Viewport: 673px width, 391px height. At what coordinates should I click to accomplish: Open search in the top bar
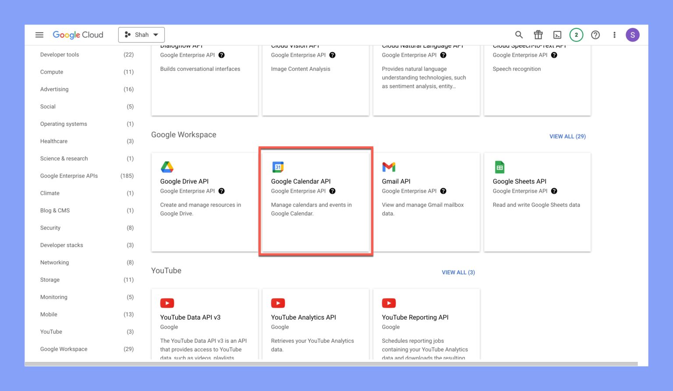click(519, 35)
